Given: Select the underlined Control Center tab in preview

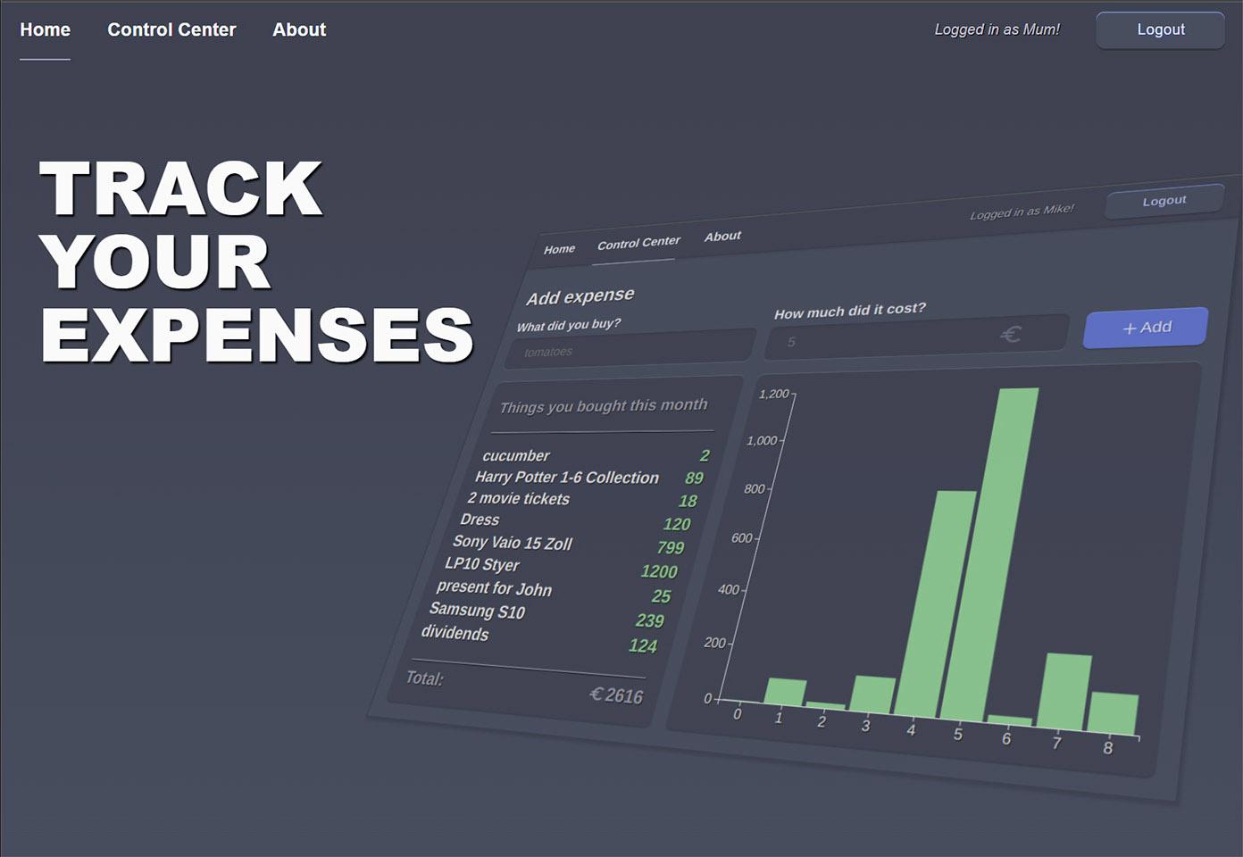Looking at the screenshot, I should tap(638, 243).
